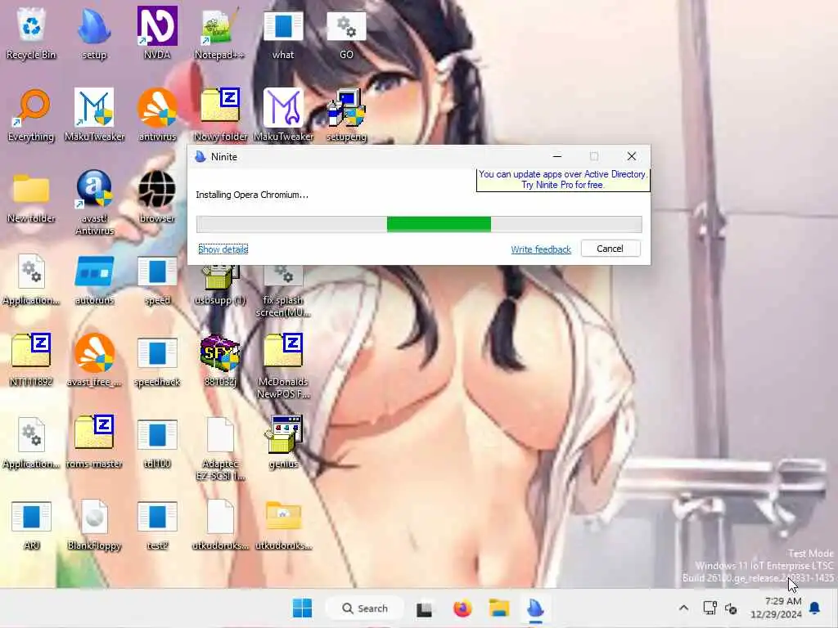This screenshot has height=628, width=838.
Task: Select the utkudoruks yellow folder icon
Action: point(282,524)
